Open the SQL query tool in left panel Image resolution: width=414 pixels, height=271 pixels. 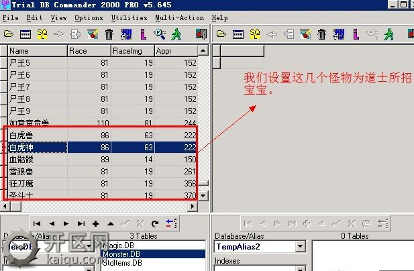click(42, 34)
